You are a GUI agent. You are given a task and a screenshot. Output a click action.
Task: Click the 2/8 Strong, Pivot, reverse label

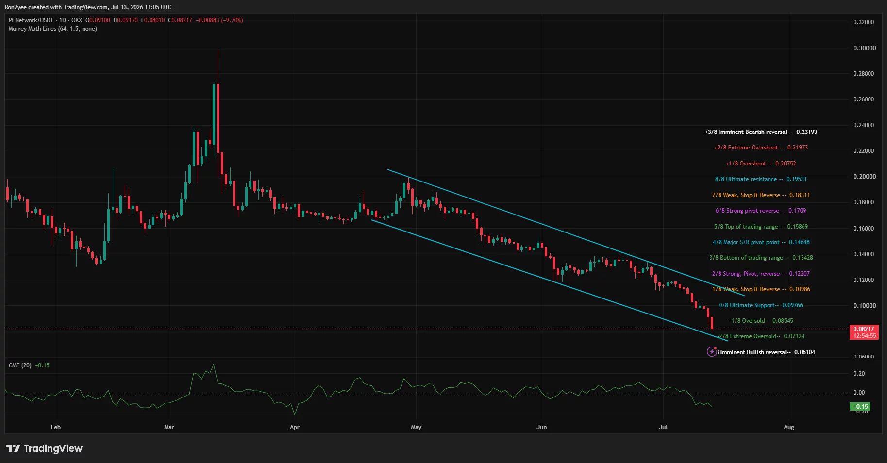coord(761,274)
